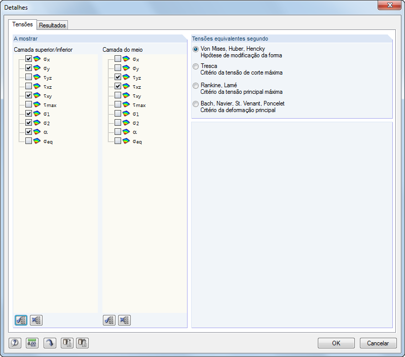Viewport: 405px width, 357px height.
Task: Open the help button
Action: pos(15,343)
